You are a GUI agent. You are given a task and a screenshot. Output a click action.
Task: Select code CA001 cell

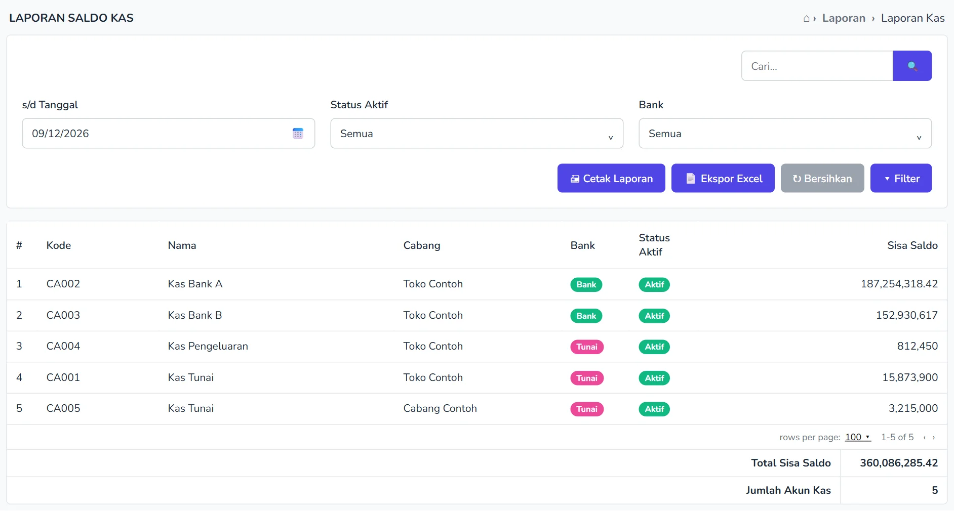(x=63, y=377)
